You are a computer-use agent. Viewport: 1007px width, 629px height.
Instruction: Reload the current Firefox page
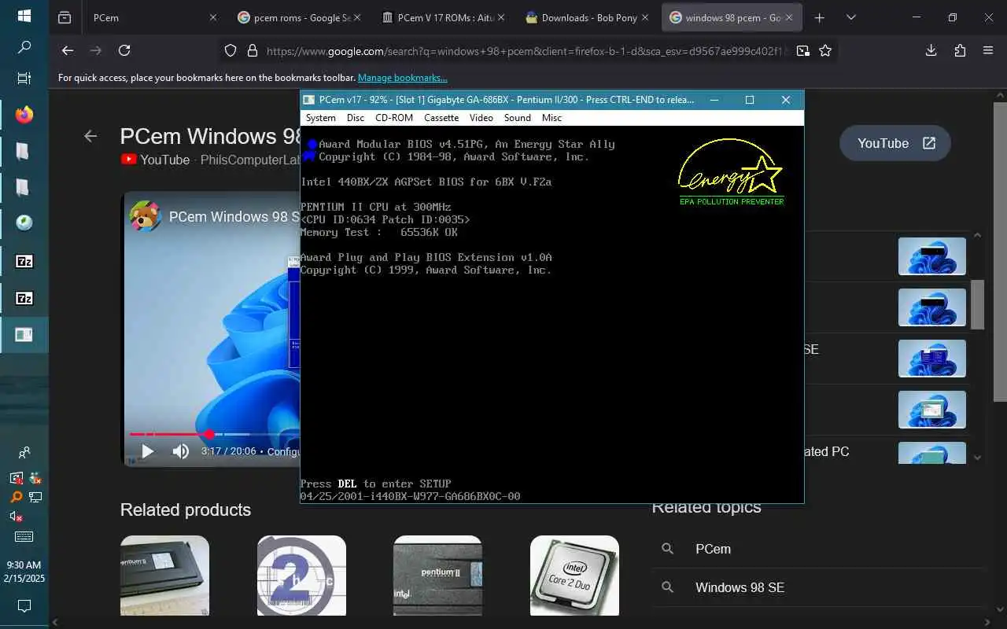point(124,50)
